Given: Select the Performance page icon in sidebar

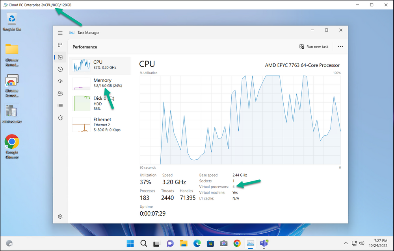Looking at the screenshot, I should (60, 57).
